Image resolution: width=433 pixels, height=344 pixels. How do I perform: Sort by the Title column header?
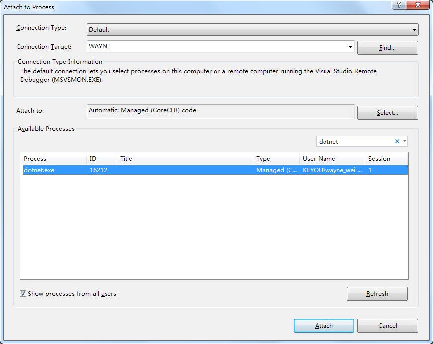pyautogui.click(x=185, y=159)
